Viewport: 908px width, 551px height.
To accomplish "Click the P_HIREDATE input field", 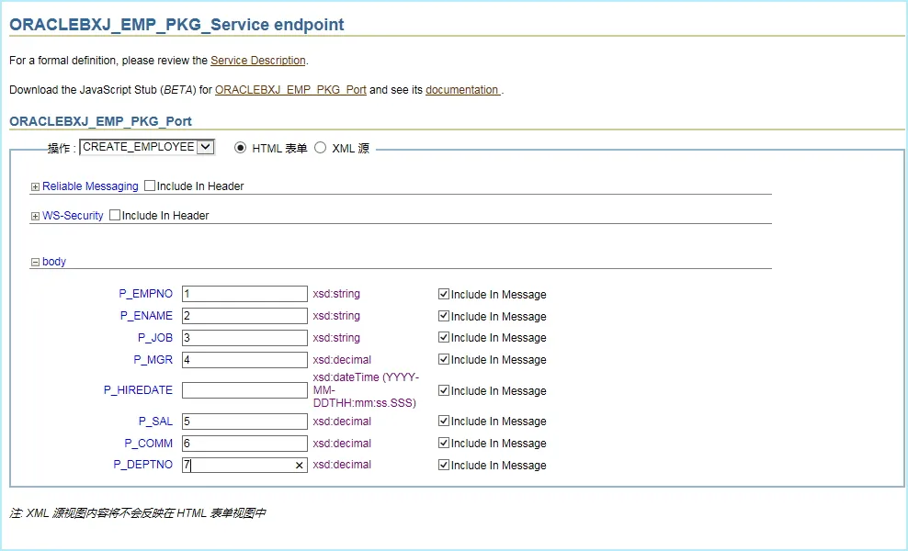I will click(x=244, y=390).
